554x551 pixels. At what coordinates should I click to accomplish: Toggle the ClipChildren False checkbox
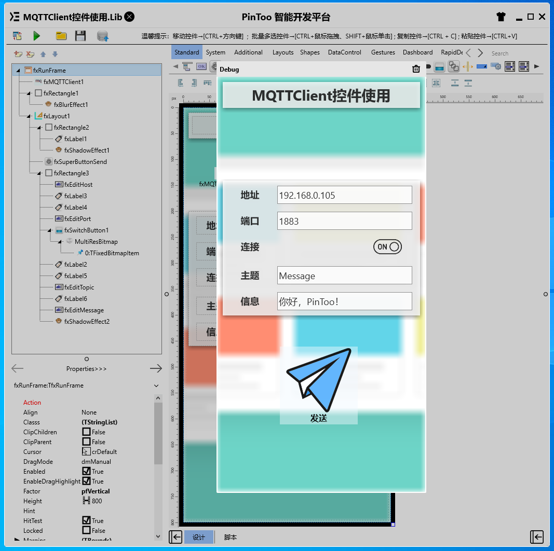(86, 432)
